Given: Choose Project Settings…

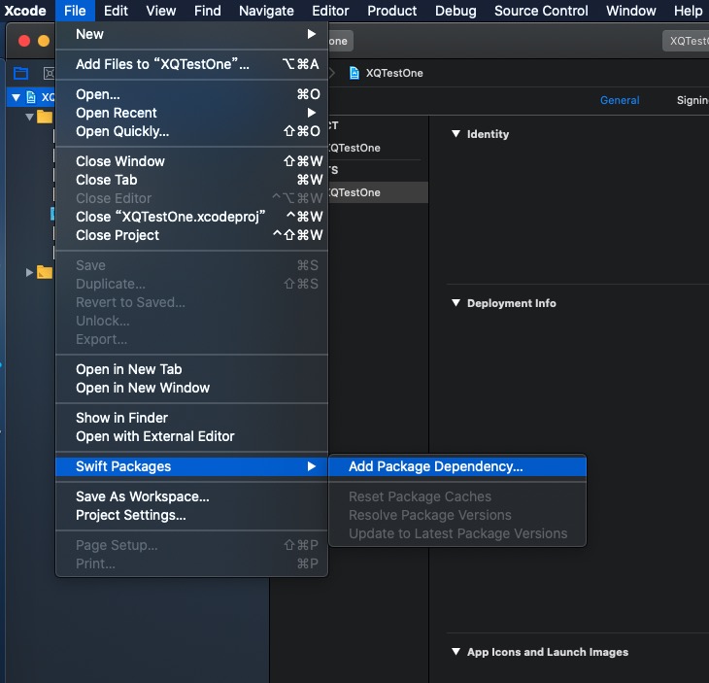Looking at the screenshot, I should point(191,515).
